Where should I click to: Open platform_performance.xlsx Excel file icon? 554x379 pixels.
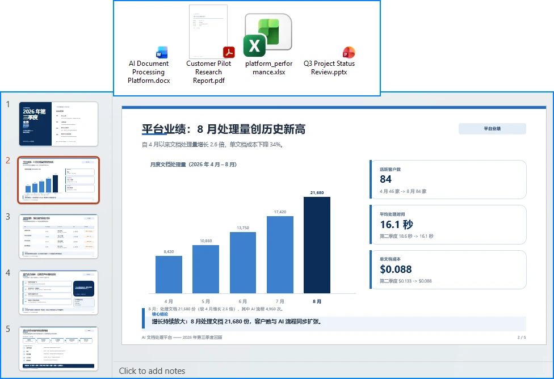(268, 35)
